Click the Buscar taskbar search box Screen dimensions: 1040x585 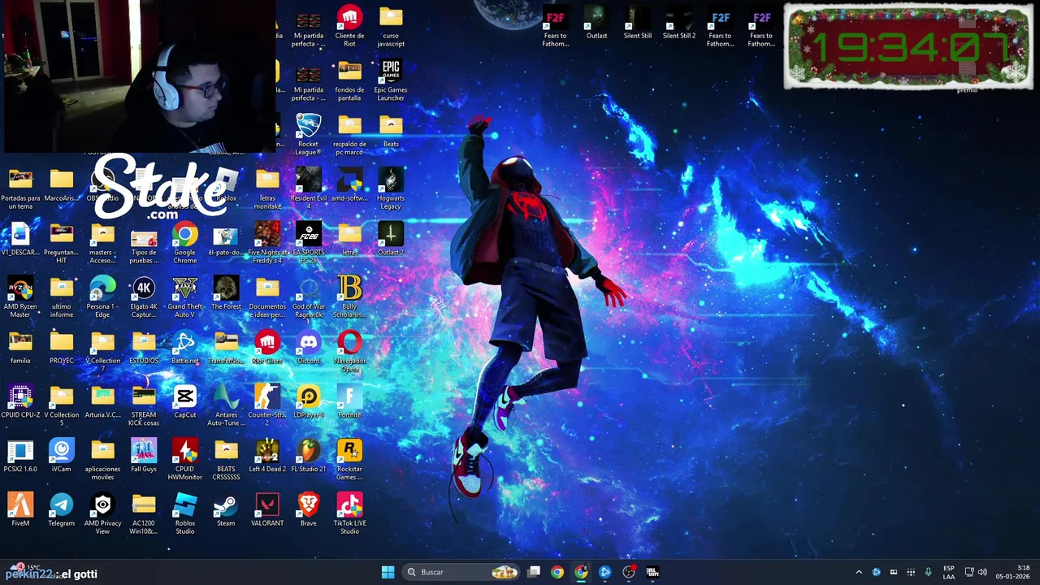(x=462, y=572)
